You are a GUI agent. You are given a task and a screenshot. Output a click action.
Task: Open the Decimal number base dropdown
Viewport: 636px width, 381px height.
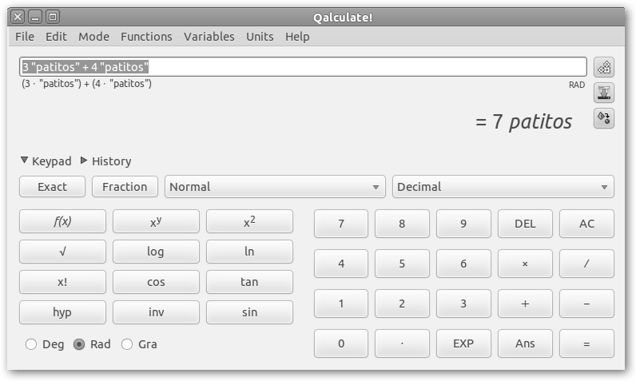503,187
